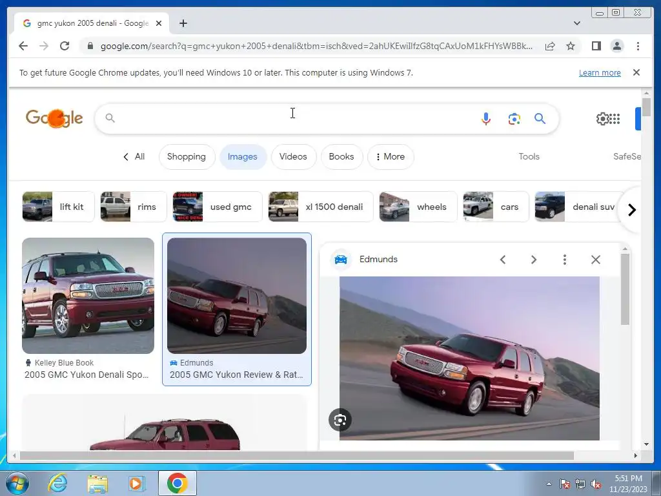Open the partially visible red SUV thumbnail
Viewport: 661px width, 496px height.
pos(165,422)
